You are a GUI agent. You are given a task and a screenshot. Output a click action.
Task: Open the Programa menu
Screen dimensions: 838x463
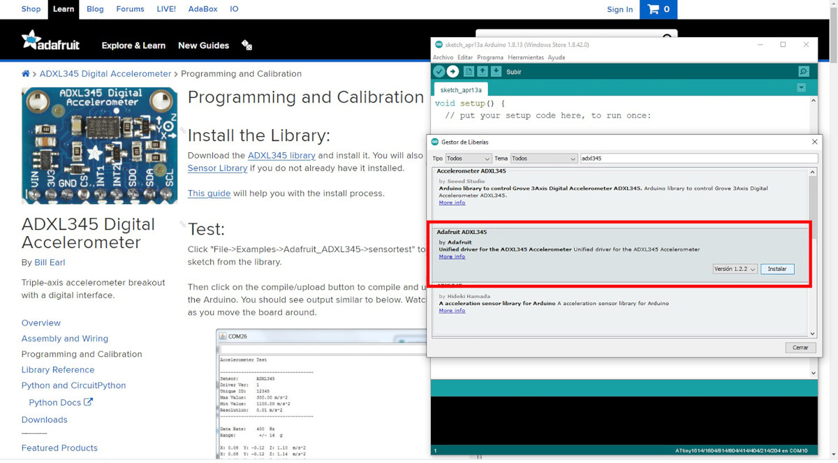coord(490,57)
